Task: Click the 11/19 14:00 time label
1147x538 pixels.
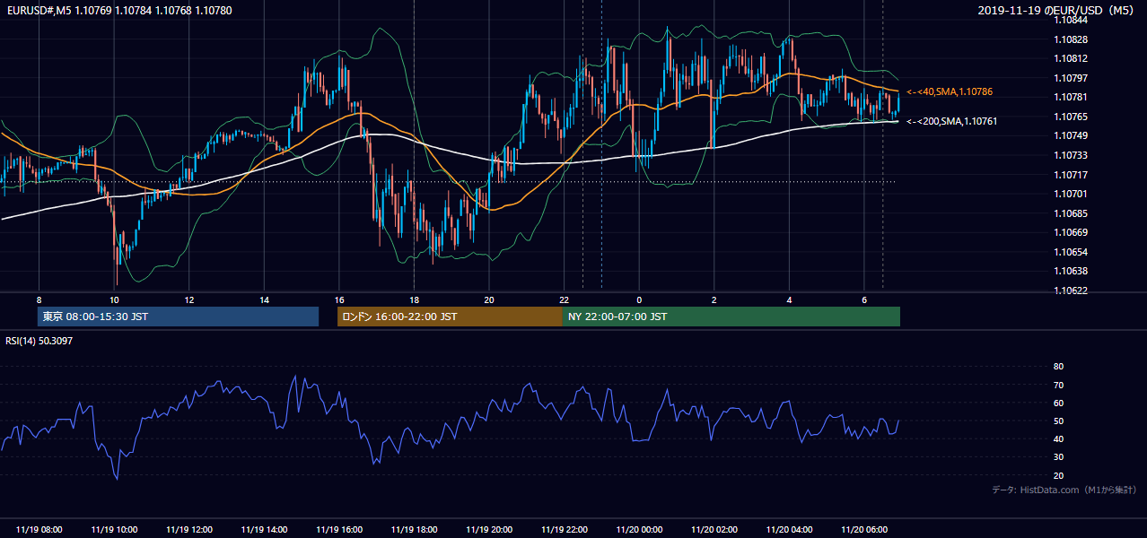Action: click(264, 530)
